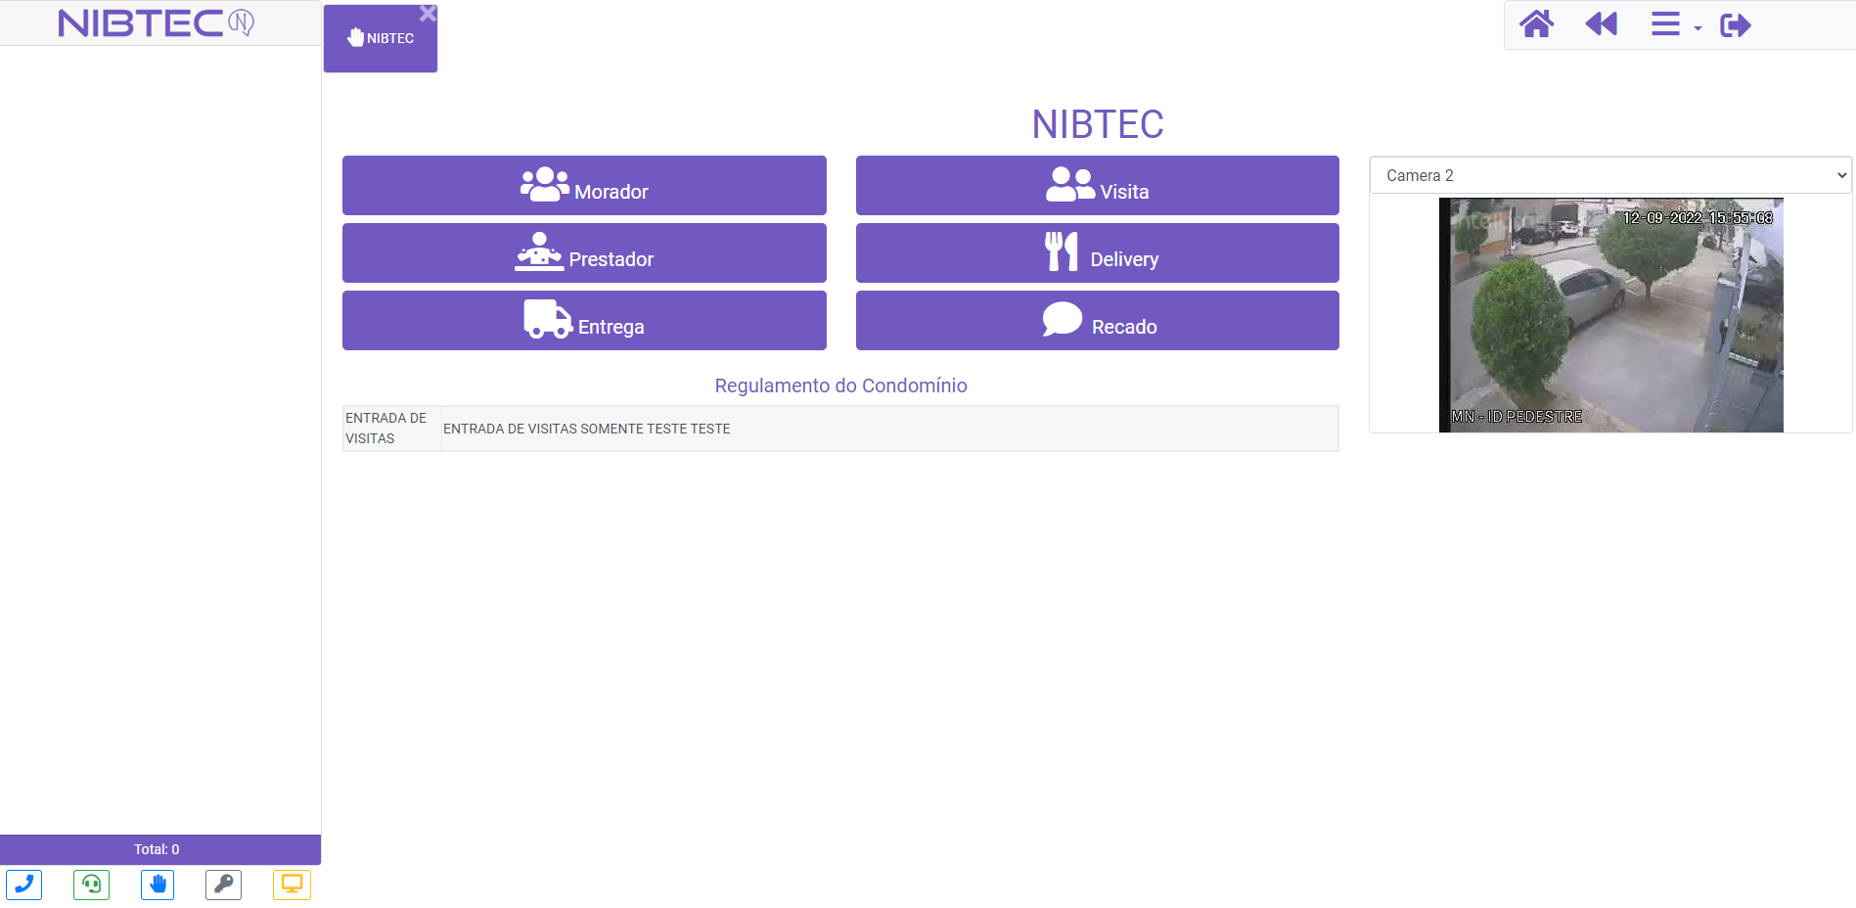This screenshot has width=1856, height=908.
Task: Click the 'ENTRADA DE VISITAS SOMENTE TESTE TESTE' text
Action: click(587, 429)
